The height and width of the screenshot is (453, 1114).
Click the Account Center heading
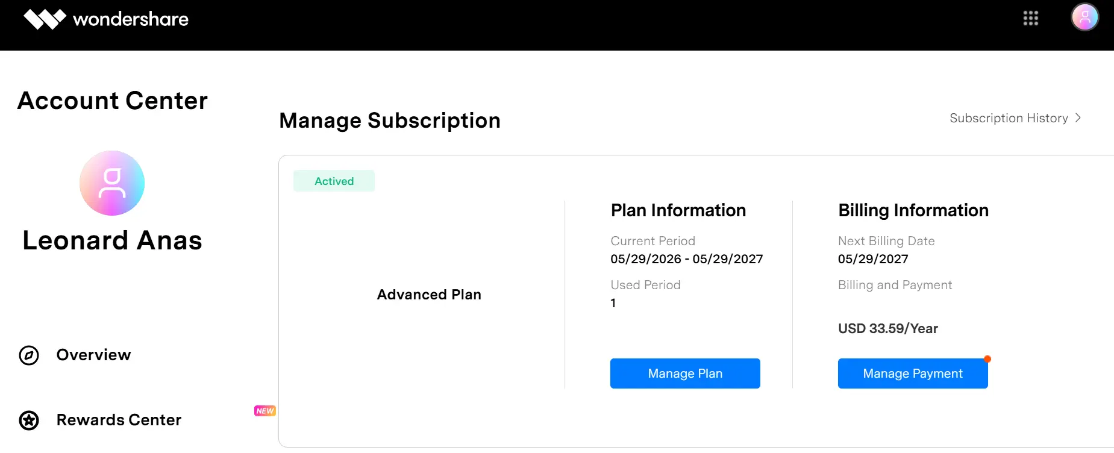click(113, 101)
